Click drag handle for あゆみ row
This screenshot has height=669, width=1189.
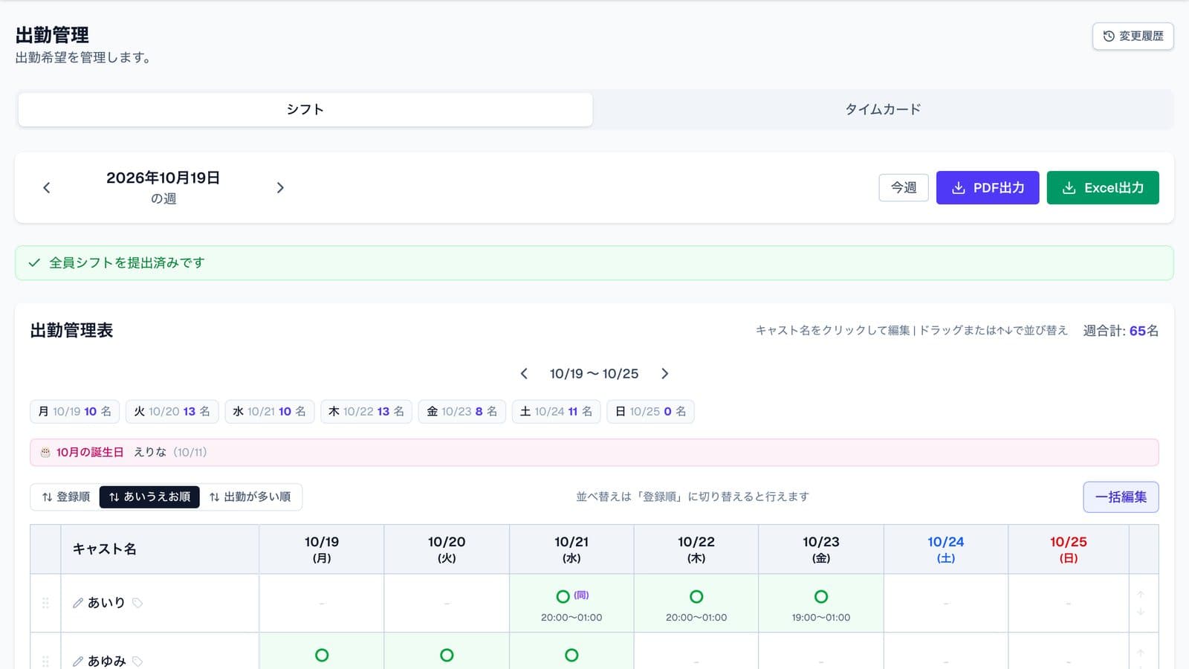[45, 661]
